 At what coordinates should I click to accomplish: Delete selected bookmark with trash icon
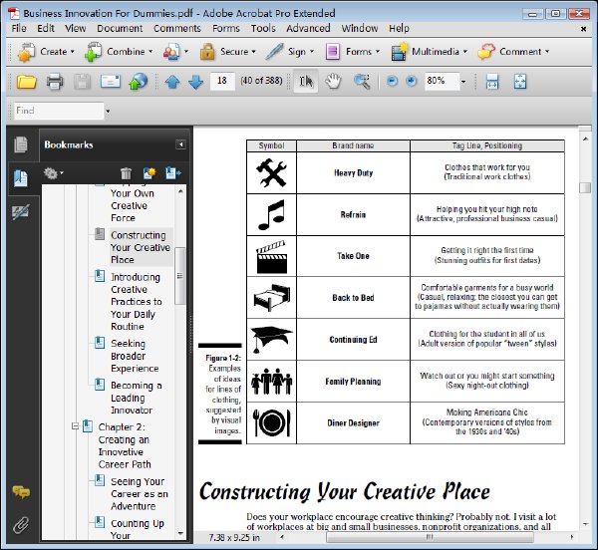(126, 173)
